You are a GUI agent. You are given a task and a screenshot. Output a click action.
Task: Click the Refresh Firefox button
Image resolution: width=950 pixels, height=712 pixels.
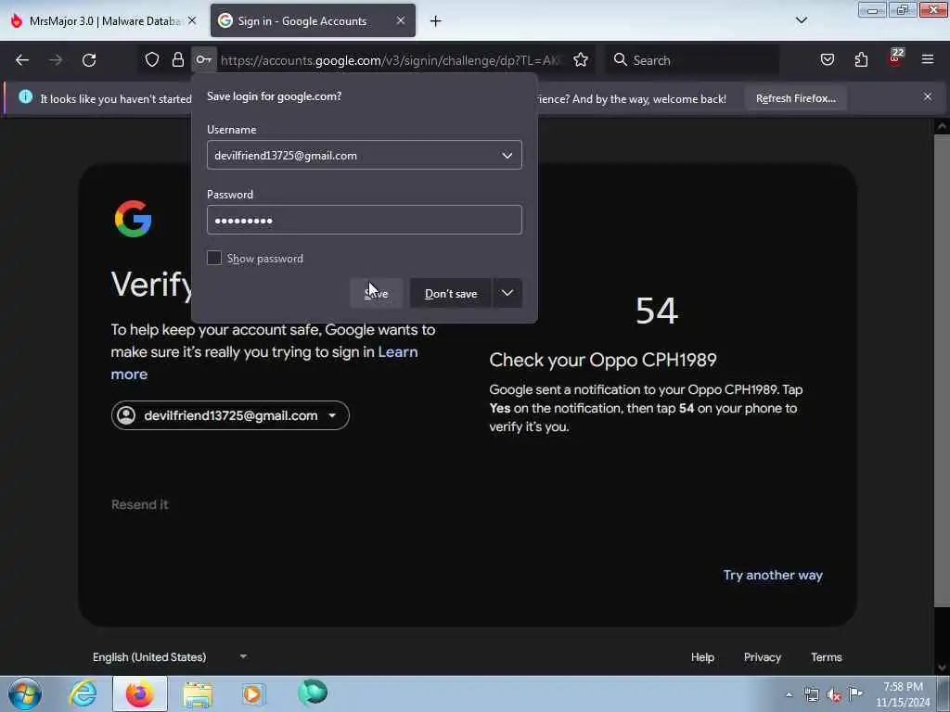(x=795, y=98)
